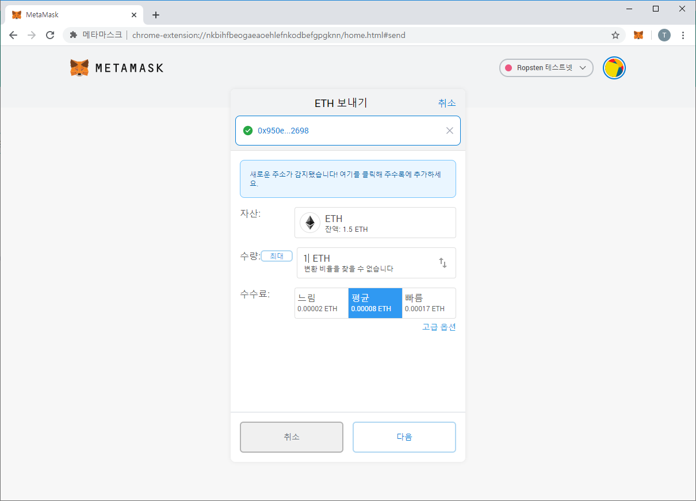Click the new address detected notice
The height and width of the screenshot is (501, 696).
pyautogui.click(x=348, y=179)
